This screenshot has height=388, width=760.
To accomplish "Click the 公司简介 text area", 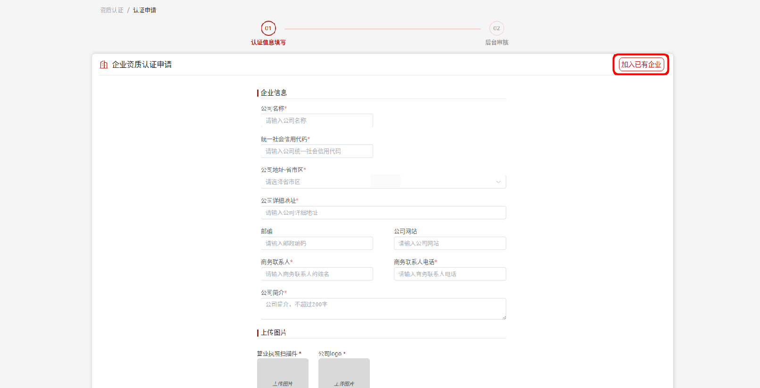I will click(383, 309).
